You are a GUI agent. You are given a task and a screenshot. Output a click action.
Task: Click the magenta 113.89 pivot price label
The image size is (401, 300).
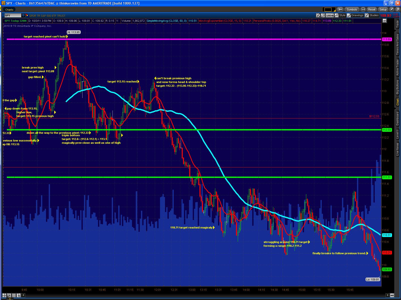[x=387, y=39]
